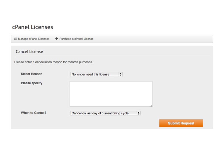Screen dimensions: 223x167
Task: Click the When to Cancel? field label
Action: click(33, 113)
